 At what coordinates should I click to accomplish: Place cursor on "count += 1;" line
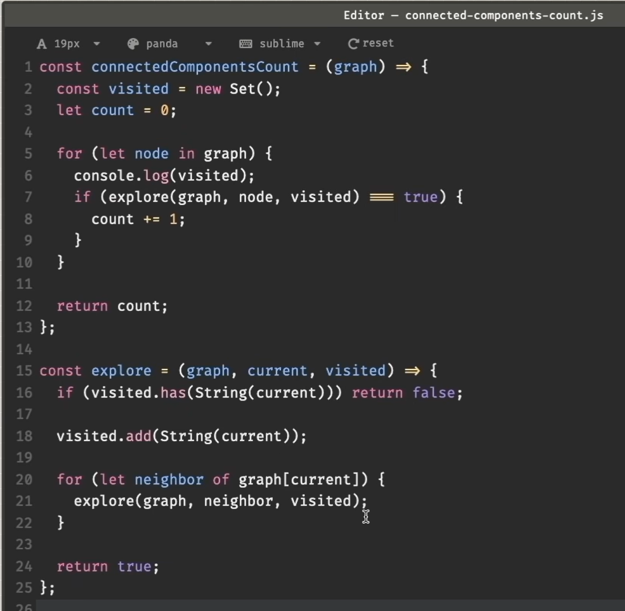(138, 220)
